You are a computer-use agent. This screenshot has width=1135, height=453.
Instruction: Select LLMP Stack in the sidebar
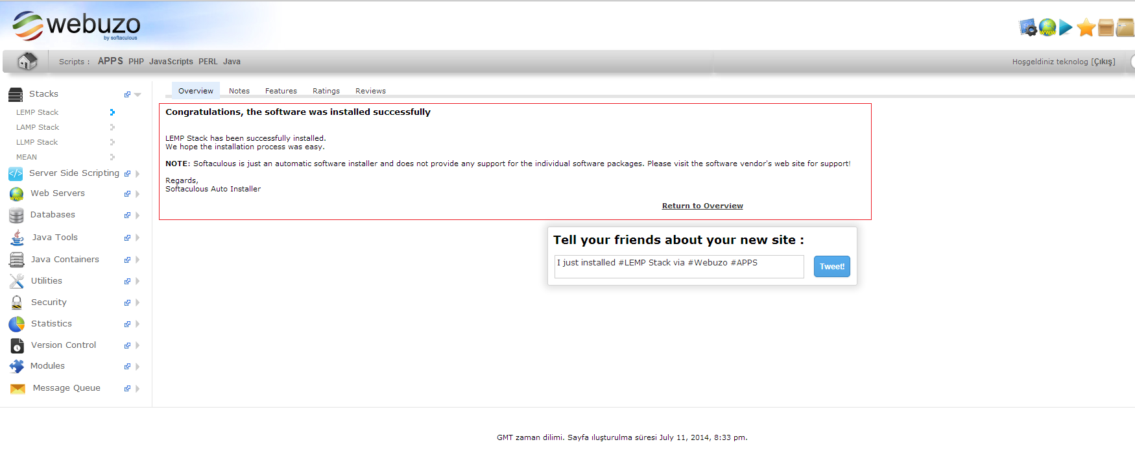pyautogui.click(x=37, y=142)
